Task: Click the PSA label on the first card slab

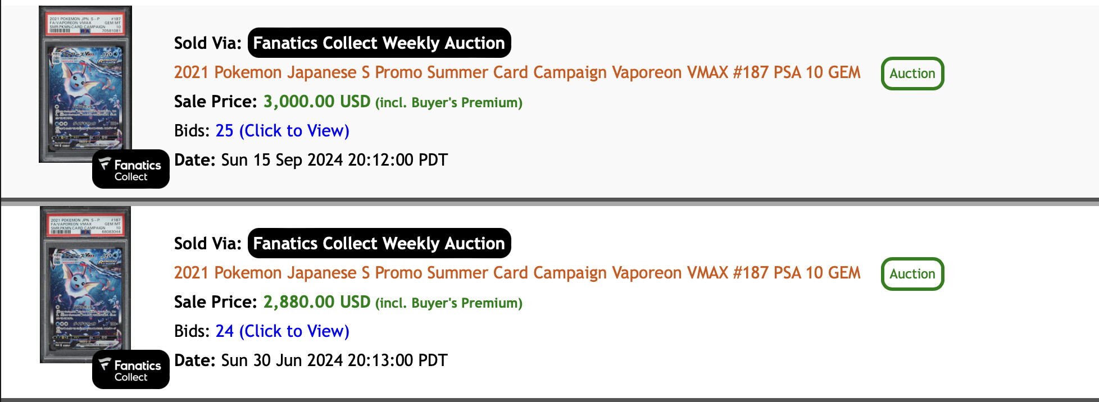Action: (x=85, y=24)
